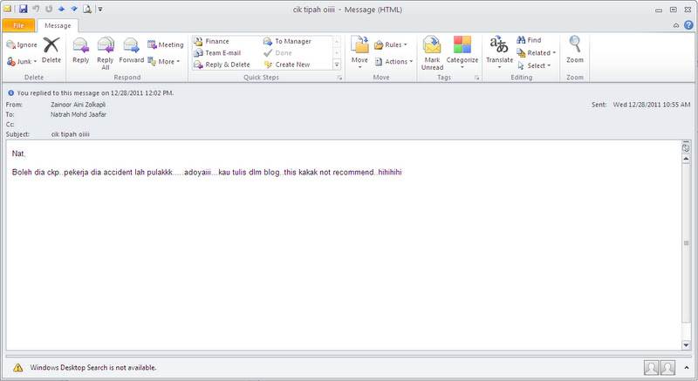Click recipient name Natrah Mohd Jaafar
The width and height of the screenshot is (698, 381).
tap(79, 114)
